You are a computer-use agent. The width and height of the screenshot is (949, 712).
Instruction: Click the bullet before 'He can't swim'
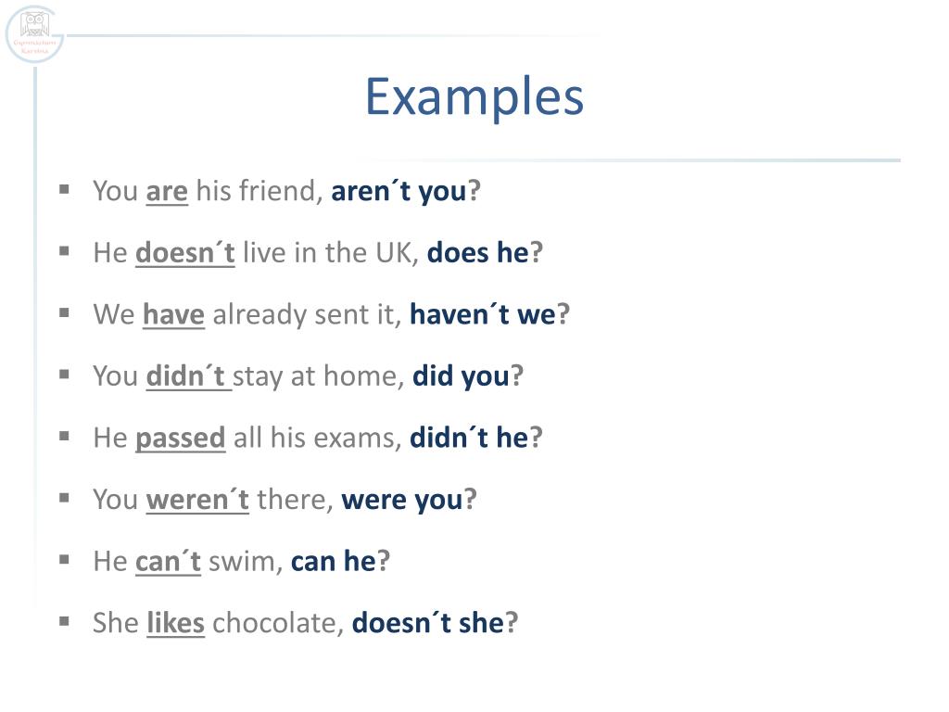coord(64,560)
